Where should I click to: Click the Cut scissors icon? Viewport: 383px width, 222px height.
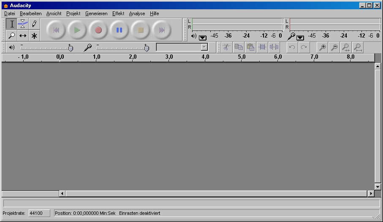tap(227, 47)
